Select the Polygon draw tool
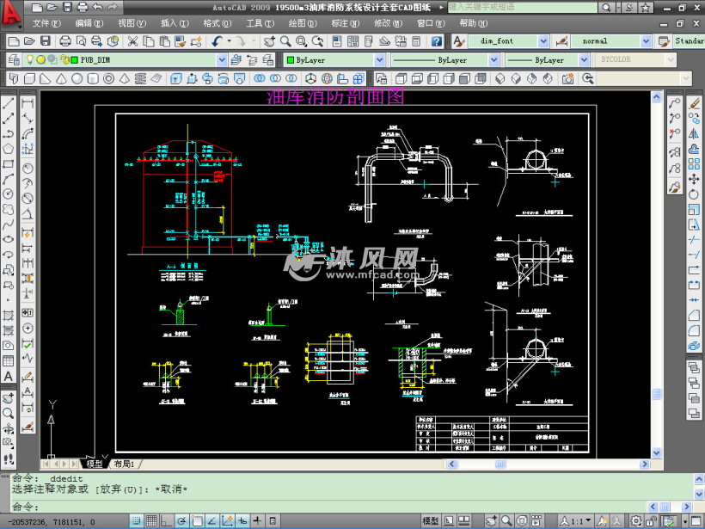This screenshot has height=529, width=705. click(9, 148)
